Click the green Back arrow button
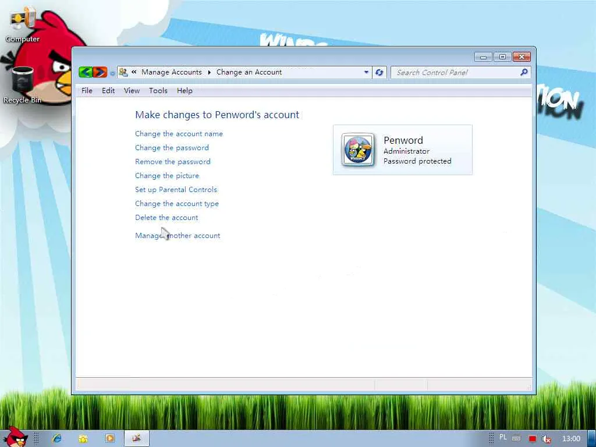 [x=86, y=72]
